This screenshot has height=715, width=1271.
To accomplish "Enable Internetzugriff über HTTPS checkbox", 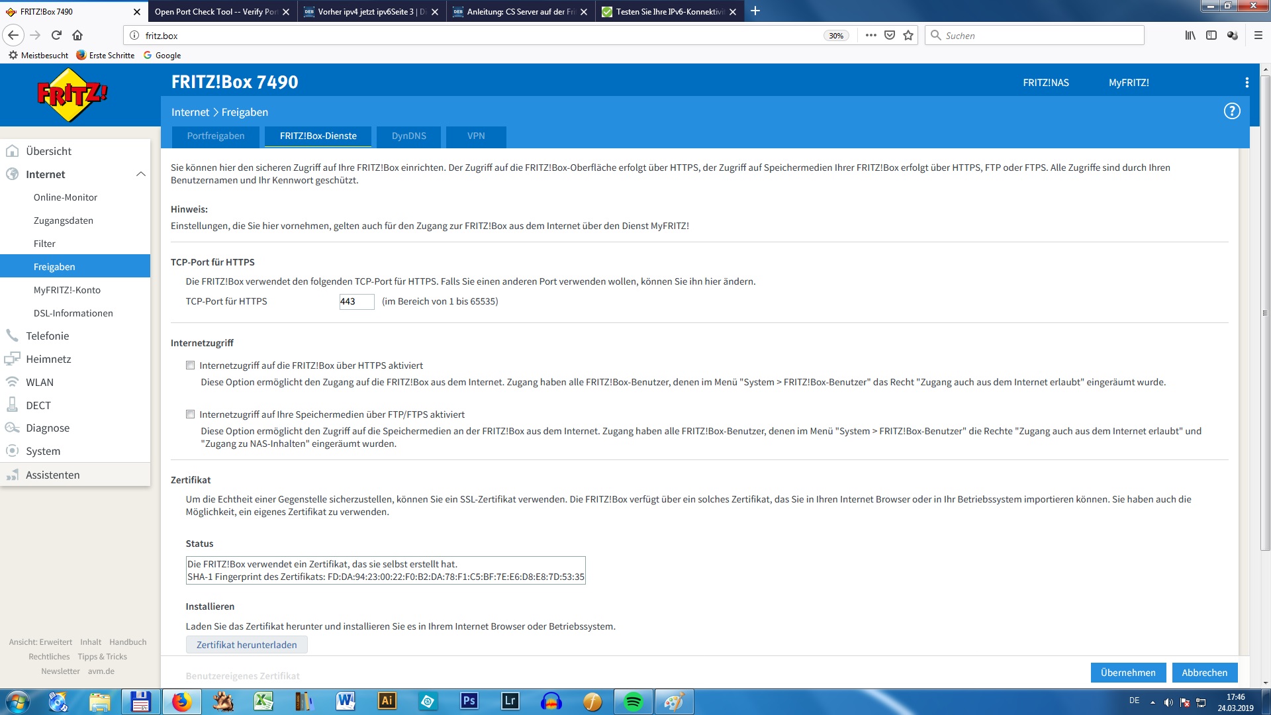I will click(x=191, y=365).
